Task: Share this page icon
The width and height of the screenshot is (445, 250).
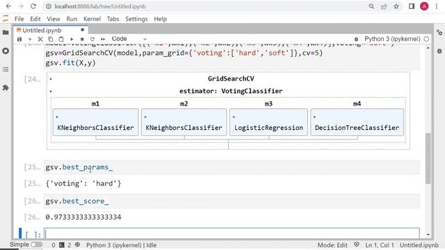Action: (384, 6)
